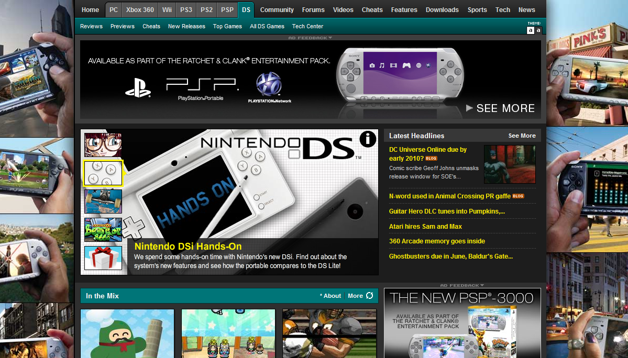Open 'Atari hires Sam and Max' headline

point(425,227)
